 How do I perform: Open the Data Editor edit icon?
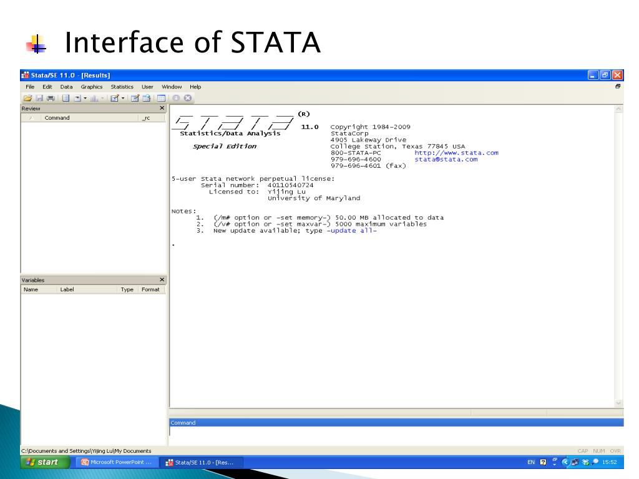[135, 98]
